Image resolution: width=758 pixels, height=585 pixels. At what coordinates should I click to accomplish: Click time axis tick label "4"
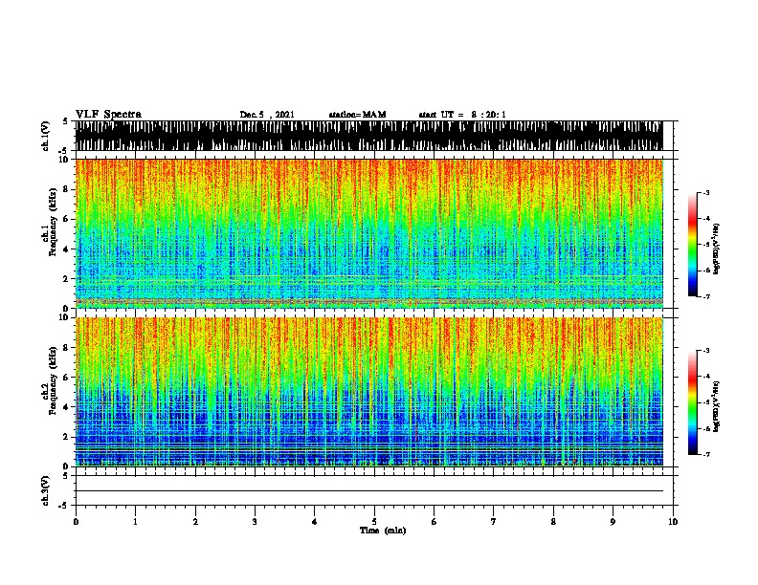(x=315, y=522)
